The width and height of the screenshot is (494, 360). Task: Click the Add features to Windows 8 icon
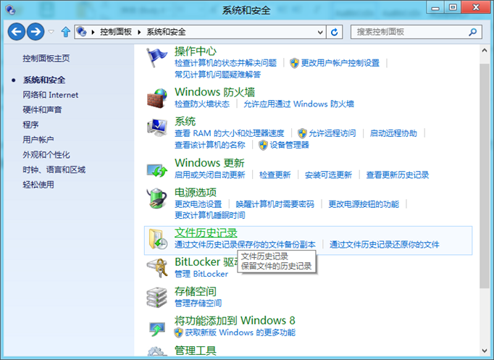click(157, 329)
